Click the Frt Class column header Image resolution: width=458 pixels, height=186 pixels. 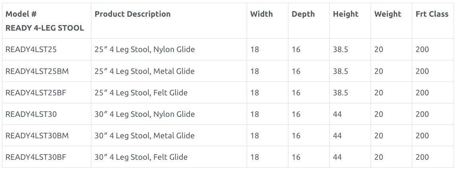click(432, 14)
